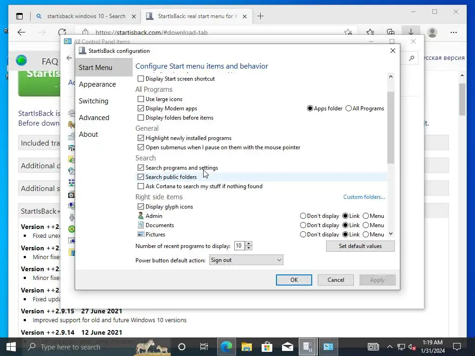Image resolution: width=475 pixels, height=356 pixels.
Task: Open Edge Favorites star list
Action: click(370, 32)
